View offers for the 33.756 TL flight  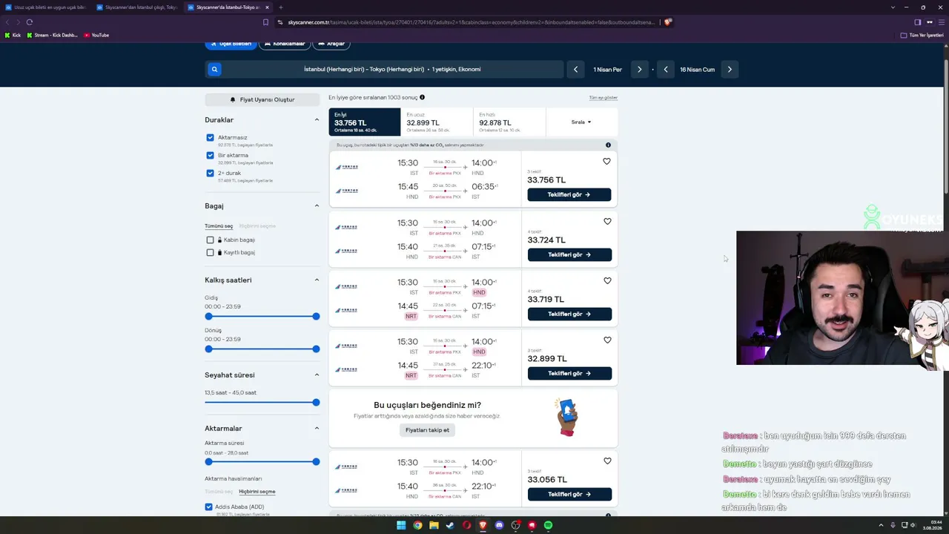[569, 195]
